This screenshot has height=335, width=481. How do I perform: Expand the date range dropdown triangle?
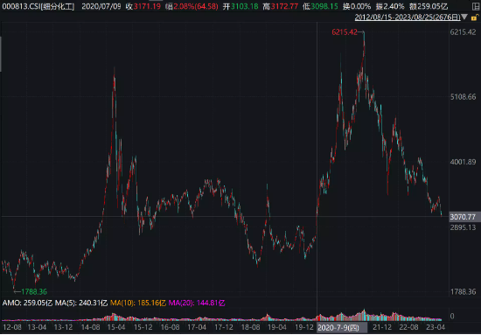tap(464, 17)
